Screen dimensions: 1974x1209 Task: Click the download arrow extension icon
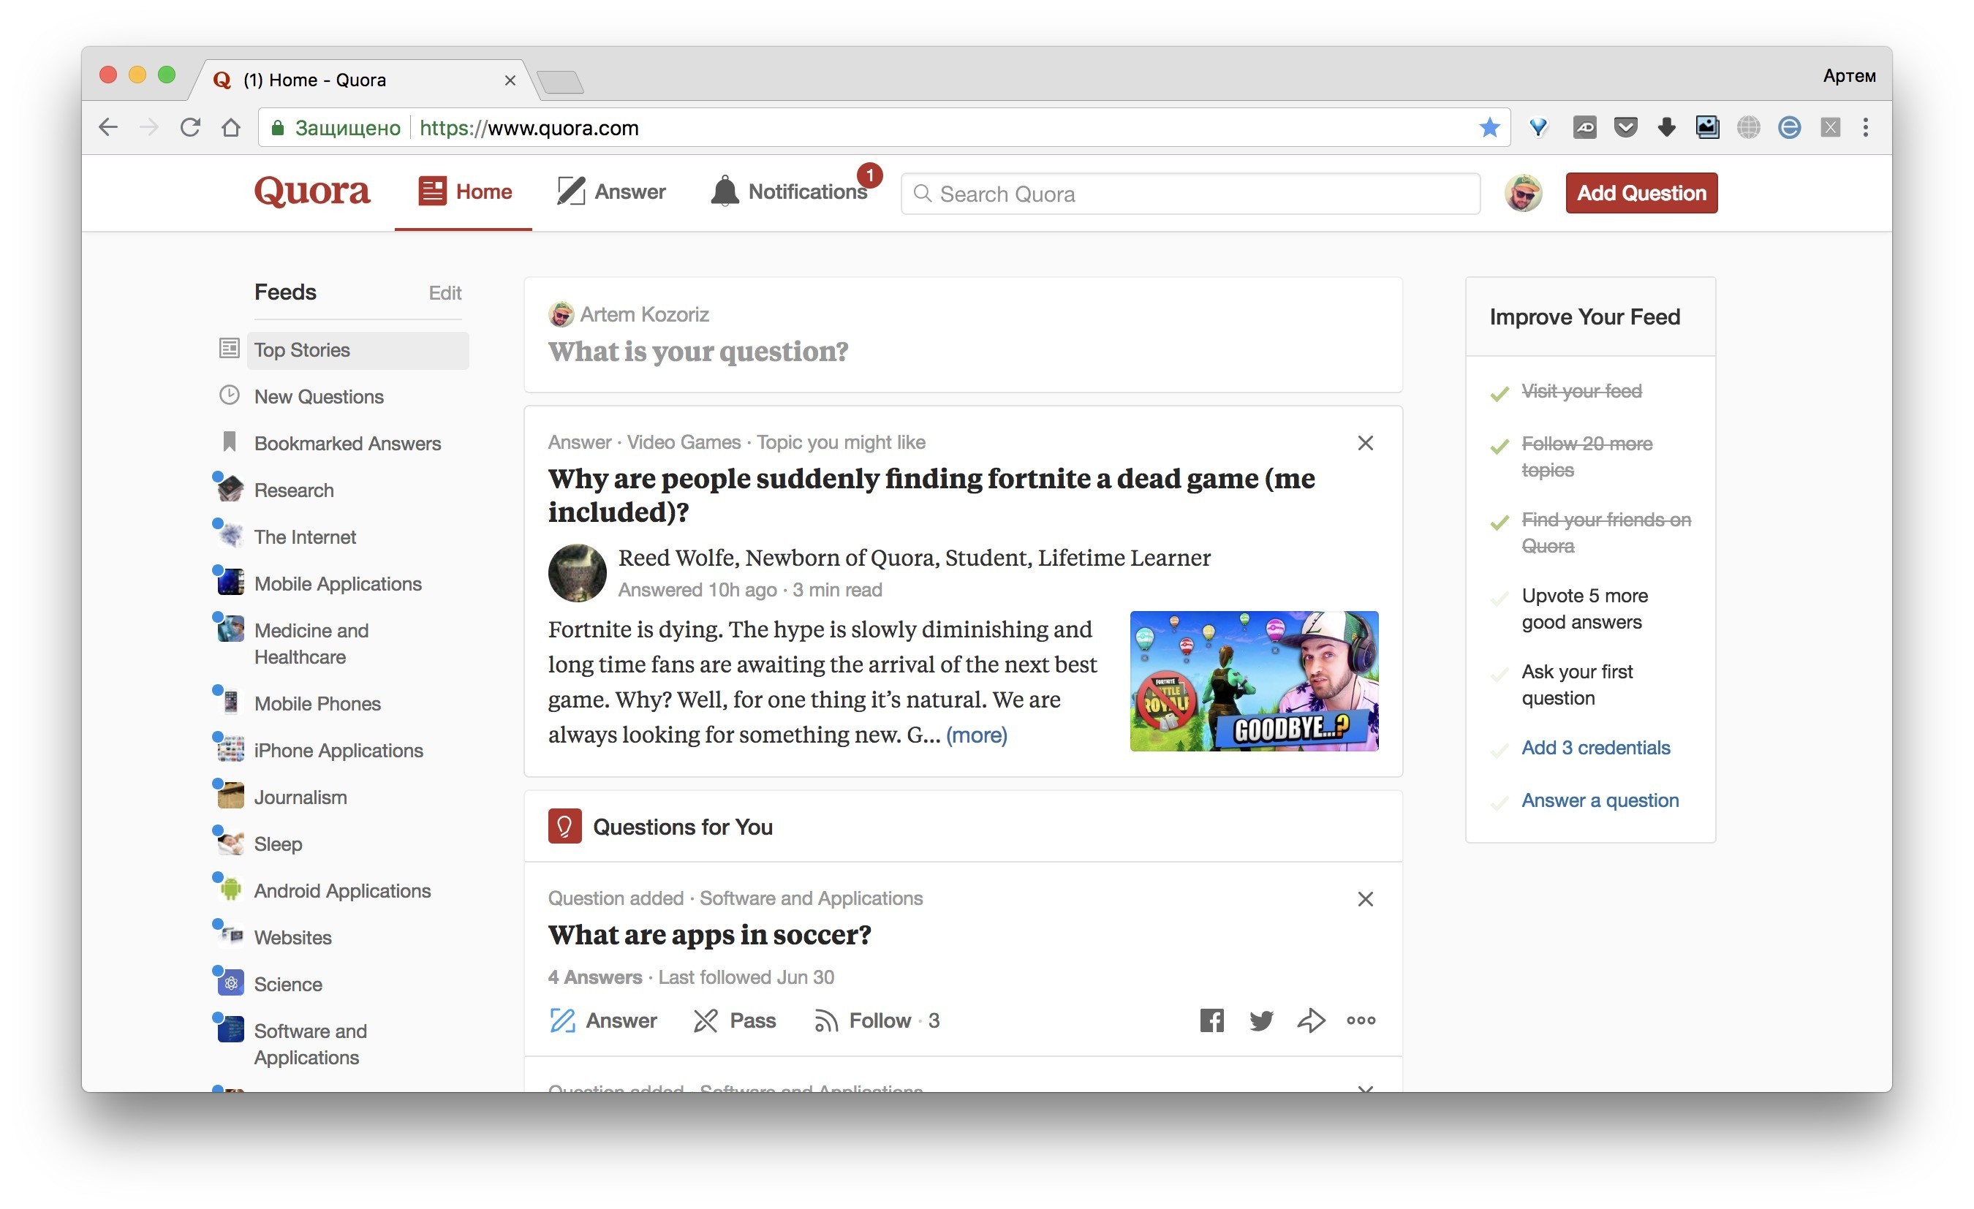1666,127
